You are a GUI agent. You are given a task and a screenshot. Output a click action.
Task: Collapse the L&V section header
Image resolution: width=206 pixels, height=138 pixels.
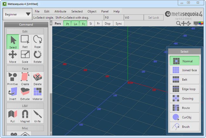[25, 106]
